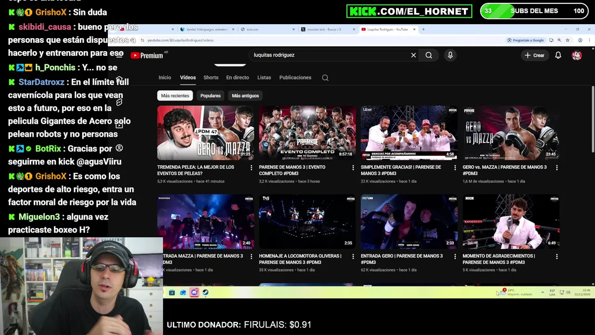Open the account avatar menu
The height and width of the screenshot is (335, 595).
577,55
